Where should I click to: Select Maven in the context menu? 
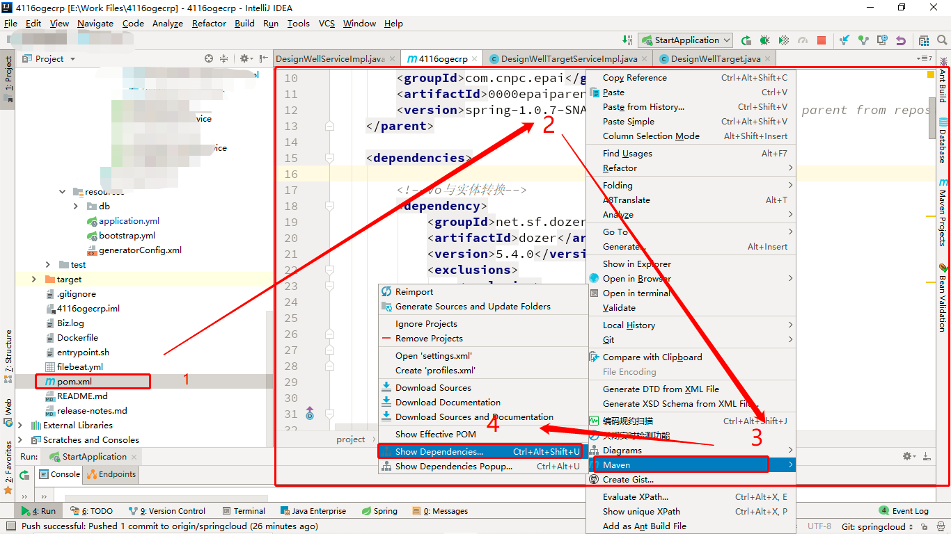click(691, 465)
